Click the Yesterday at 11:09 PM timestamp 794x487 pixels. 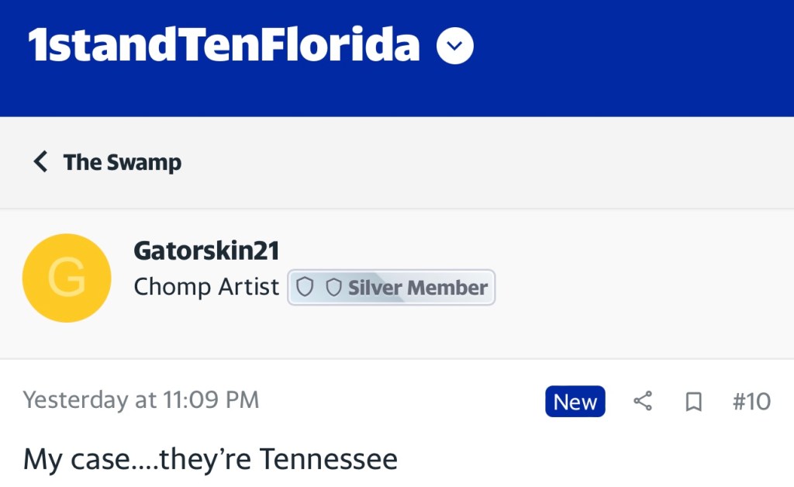click(141, 400)
